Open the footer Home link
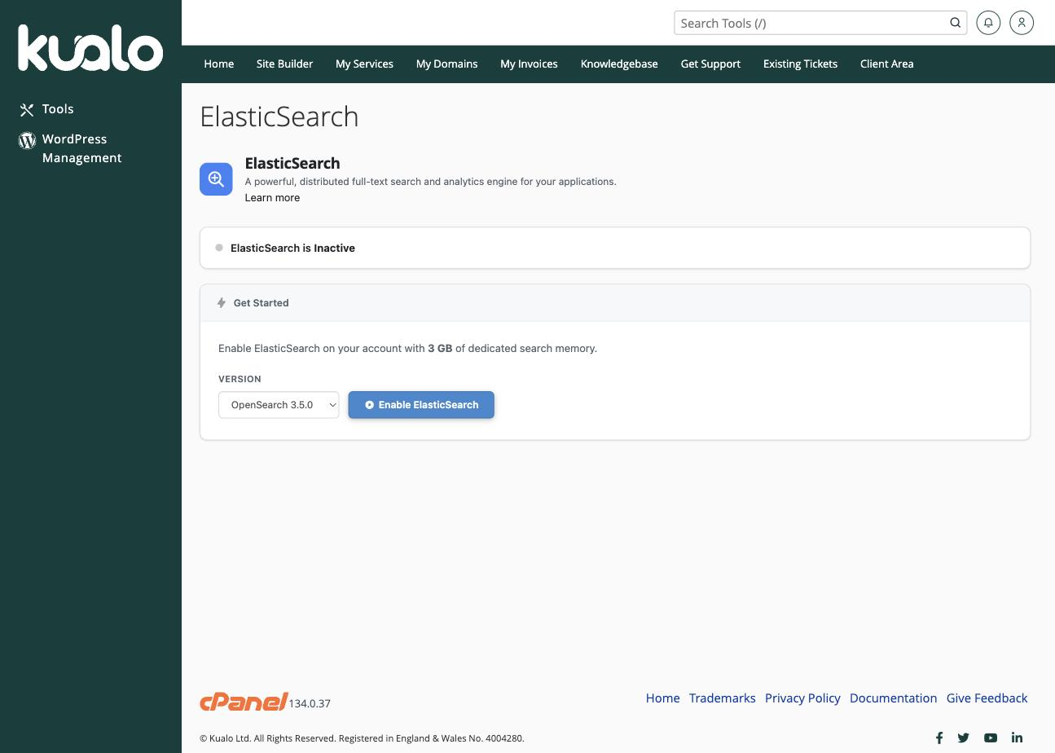 coord(662,698)
